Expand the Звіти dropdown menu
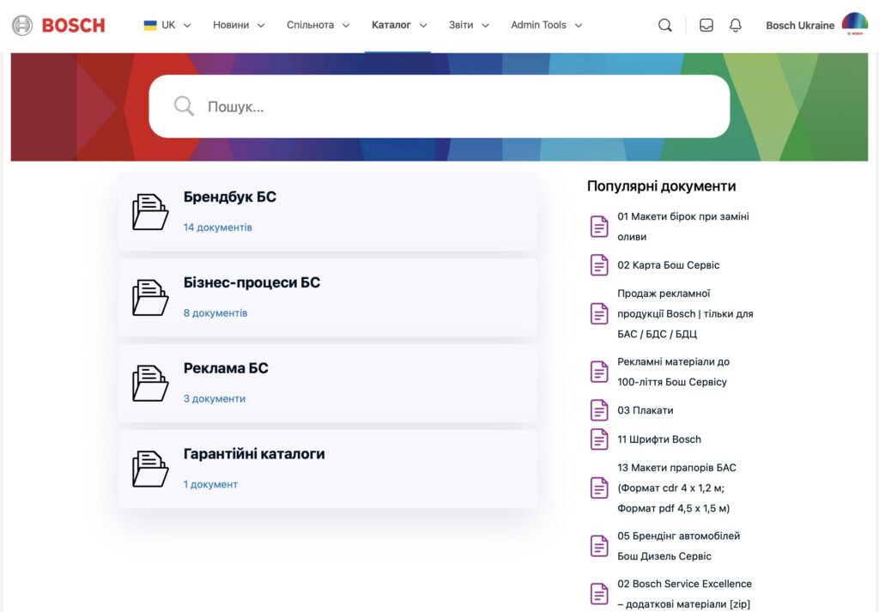This screenshot has height=612, width=879. pyautogui.click(x=468, y=25)
